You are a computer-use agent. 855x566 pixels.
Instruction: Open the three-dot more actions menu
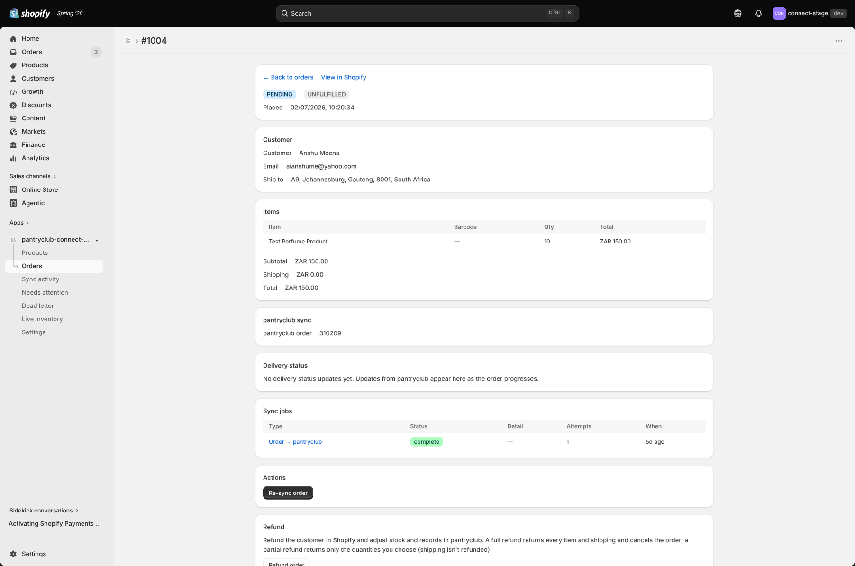(839, 41)
